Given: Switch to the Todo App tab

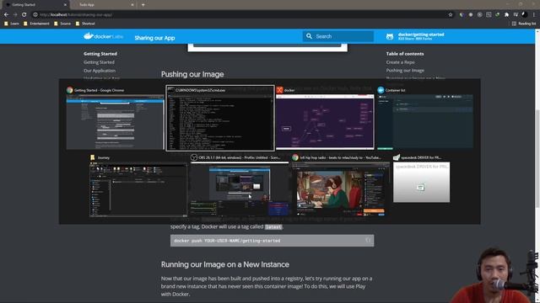Looking at the screenshot, I should (103, 5).
